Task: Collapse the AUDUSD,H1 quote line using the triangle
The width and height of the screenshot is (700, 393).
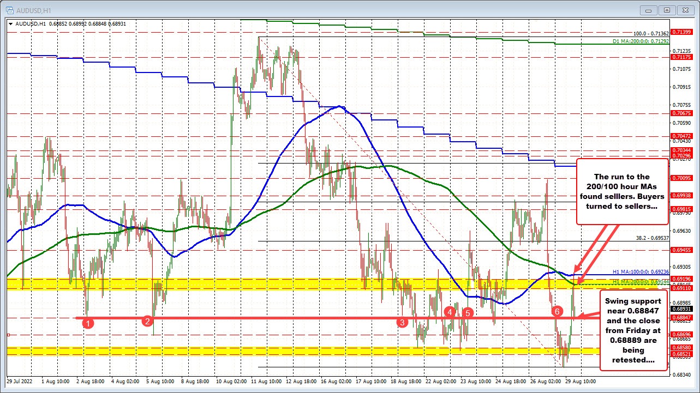Action: pyautogui.click(x=10, y=24)
